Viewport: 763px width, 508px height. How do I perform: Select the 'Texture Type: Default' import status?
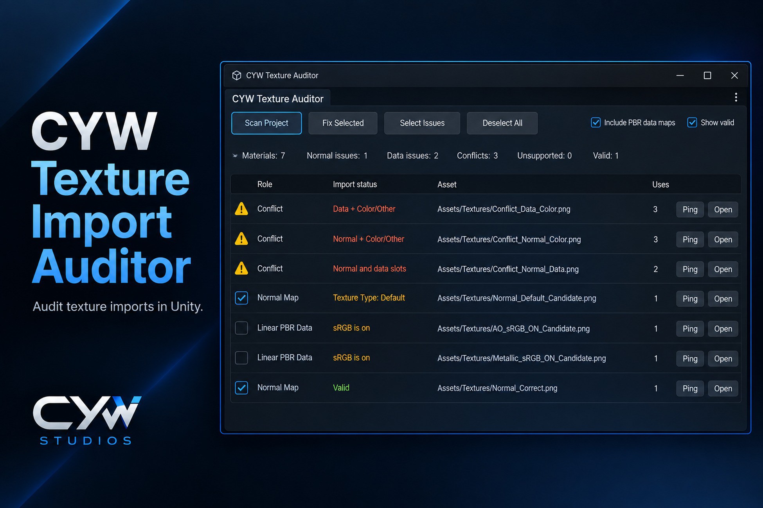[x=369, y=298]
